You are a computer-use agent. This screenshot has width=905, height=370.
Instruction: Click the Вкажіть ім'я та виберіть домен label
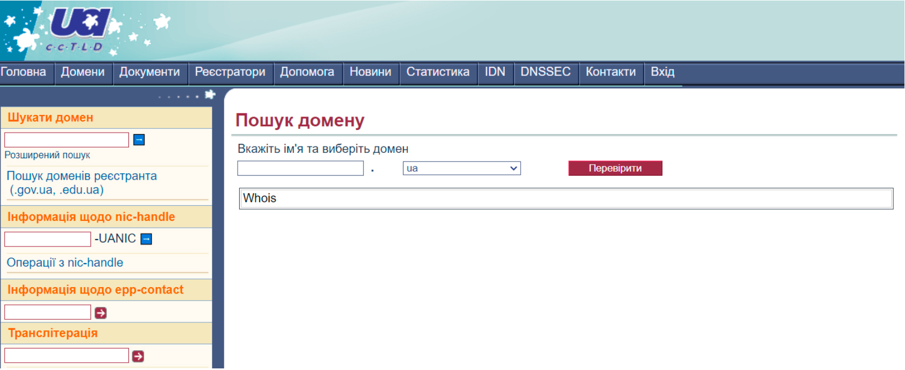point(323,149)
